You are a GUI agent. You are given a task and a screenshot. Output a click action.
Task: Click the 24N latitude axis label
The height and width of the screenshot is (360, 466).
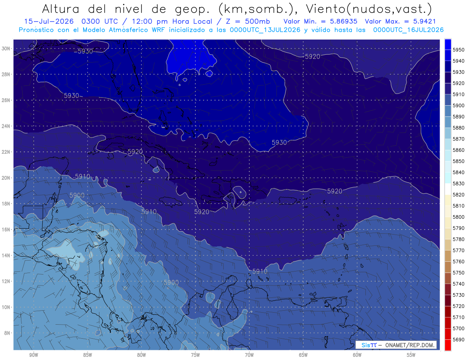[6, 126]
